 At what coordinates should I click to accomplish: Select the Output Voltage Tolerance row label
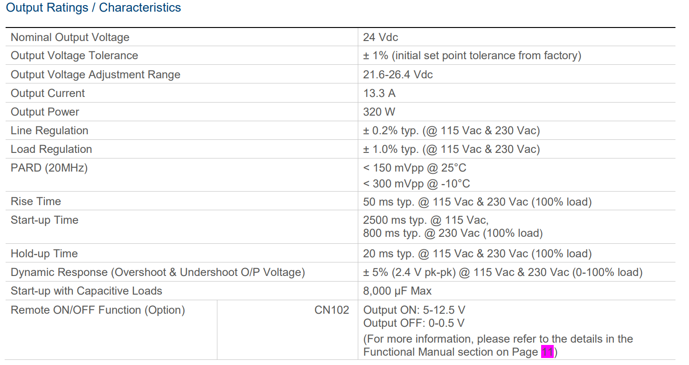74,55
